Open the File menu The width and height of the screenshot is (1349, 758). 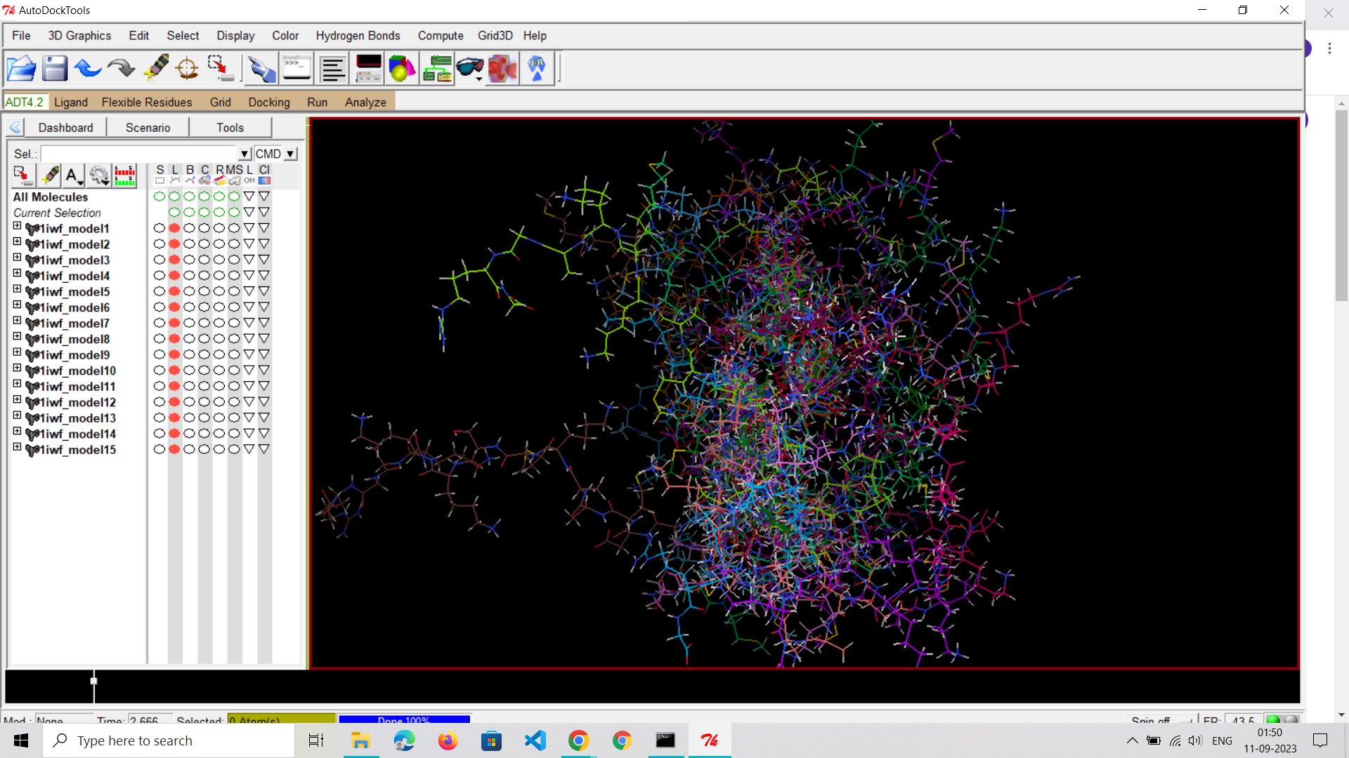pos(21,36)
